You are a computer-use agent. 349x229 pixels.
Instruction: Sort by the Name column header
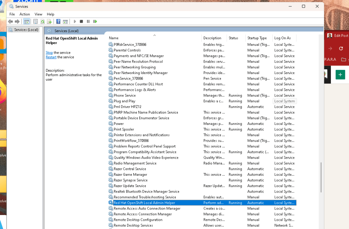(x=154, y=38)
